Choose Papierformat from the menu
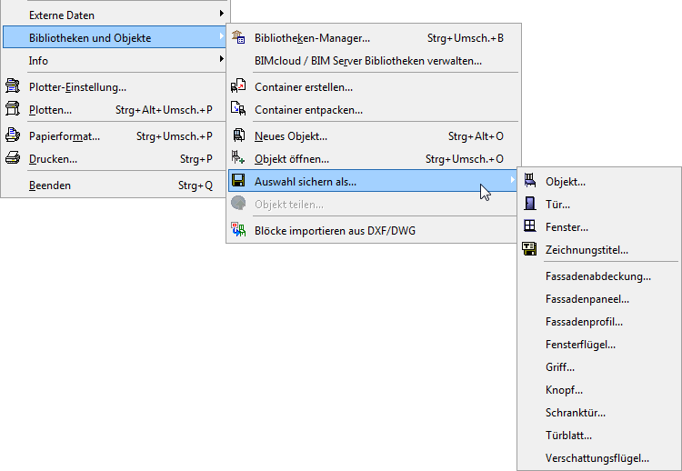Image resolution: width=682 pixels, height=471 pixels. click(65, 135)
